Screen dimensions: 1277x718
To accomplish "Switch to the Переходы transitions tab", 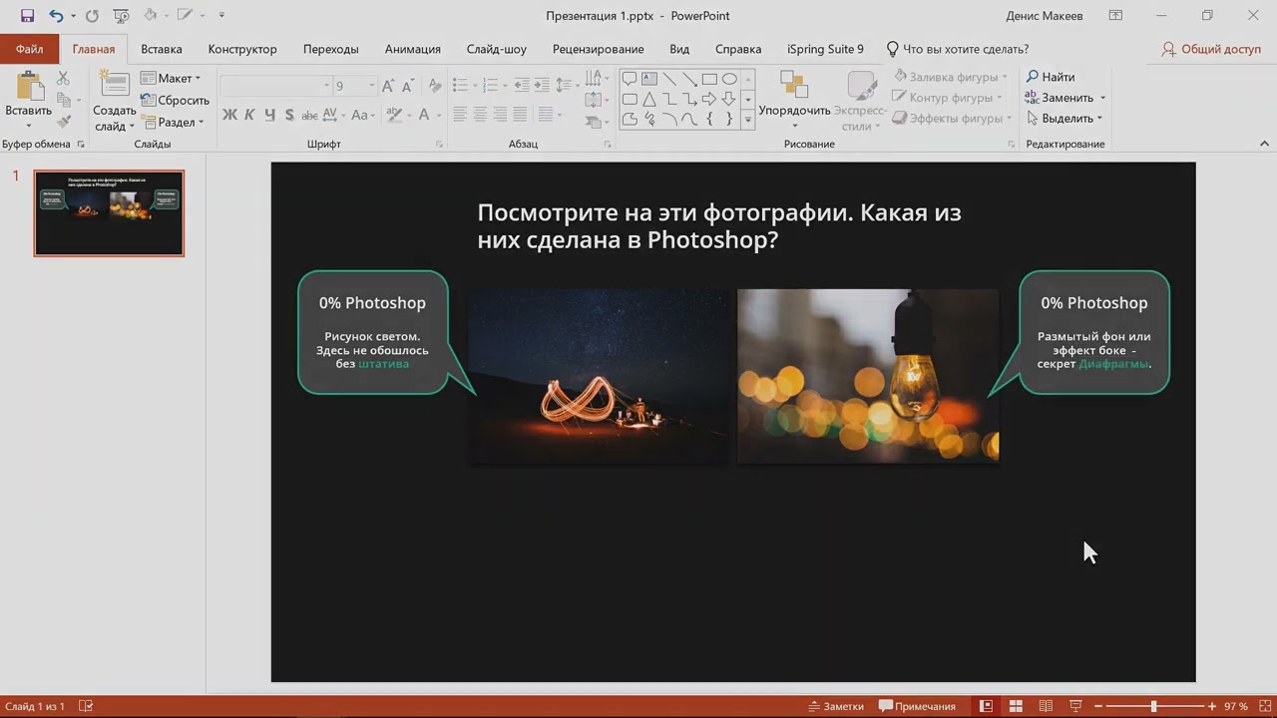I will pos(331,49).
